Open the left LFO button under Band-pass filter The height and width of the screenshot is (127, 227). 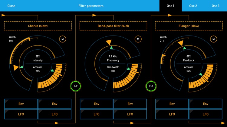(x=97, y=114)
